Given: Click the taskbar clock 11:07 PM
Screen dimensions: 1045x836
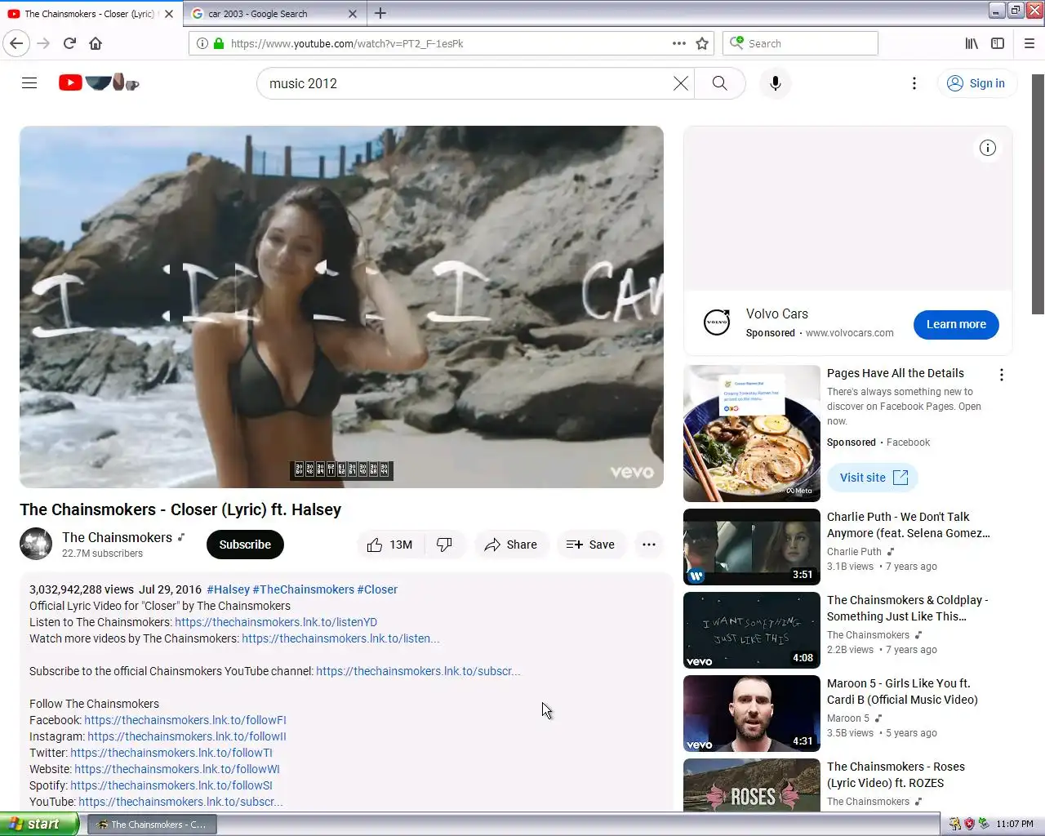Looking at the screenshot, I should [x=1015, y=825].
